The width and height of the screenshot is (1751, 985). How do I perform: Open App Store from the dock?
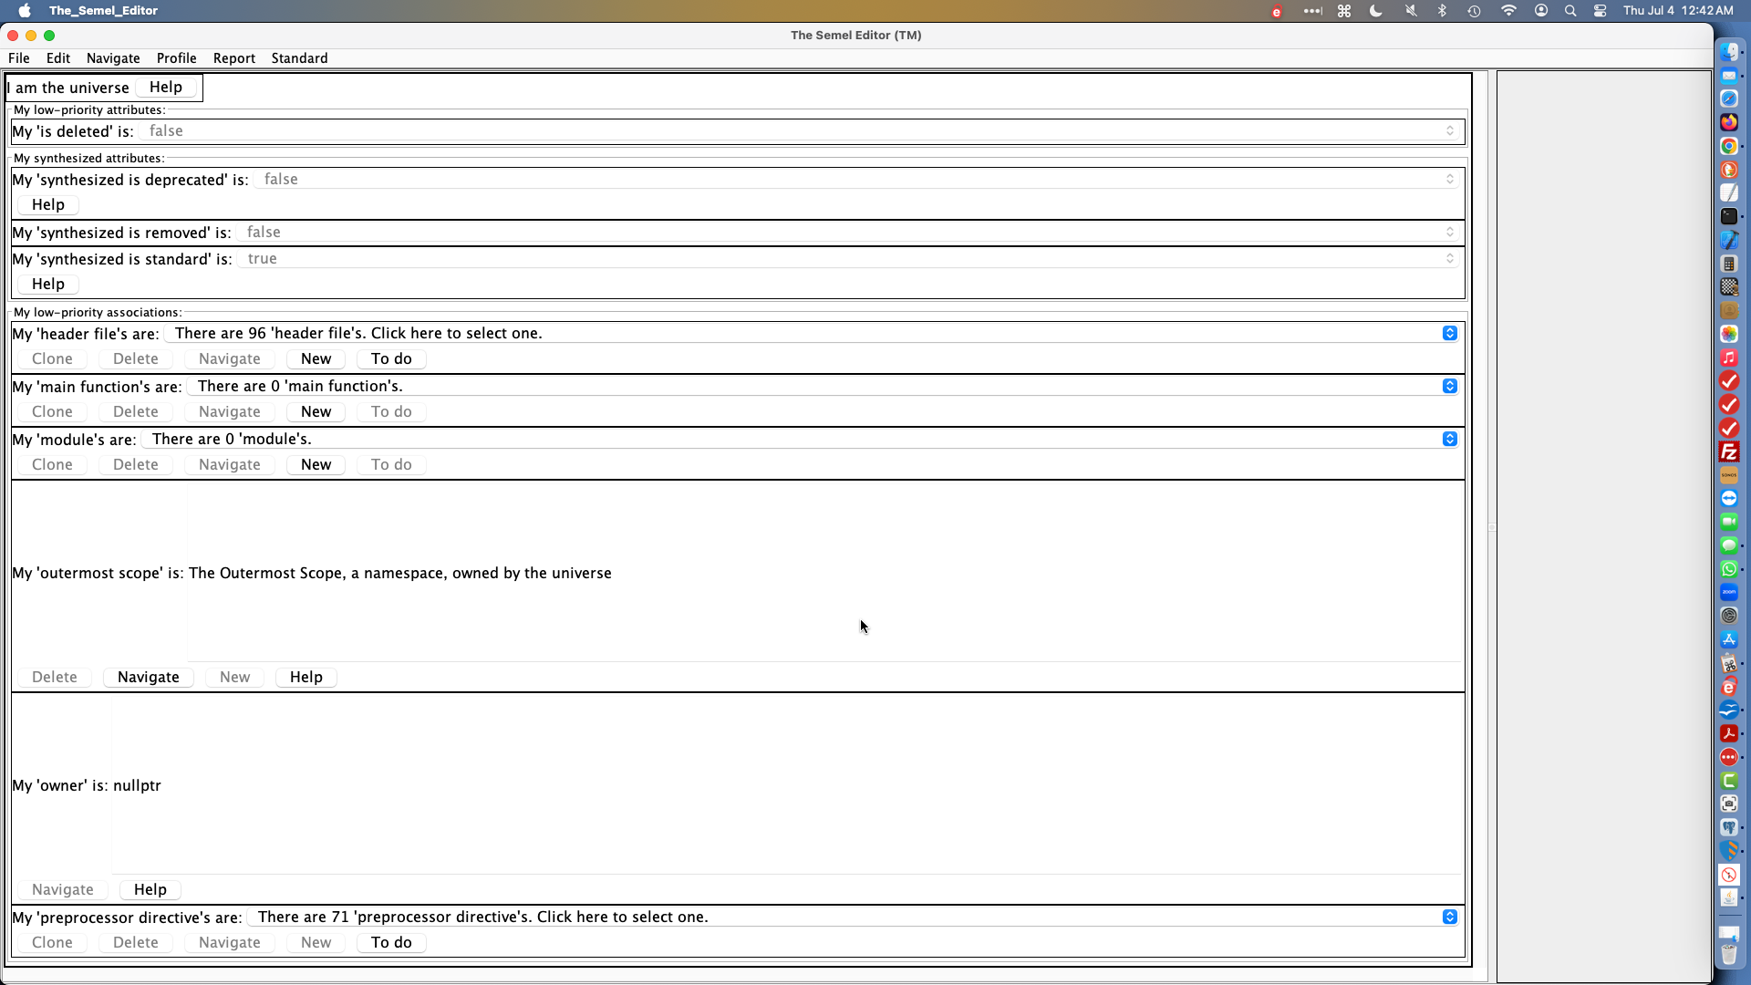pyautogui.click(x=1729, y=639)
